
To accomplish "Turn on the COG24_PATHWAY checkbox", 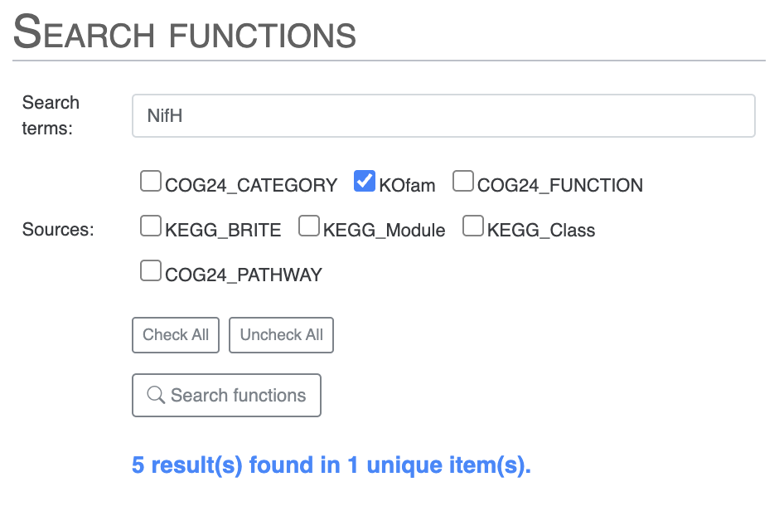I will pos(151,271).
